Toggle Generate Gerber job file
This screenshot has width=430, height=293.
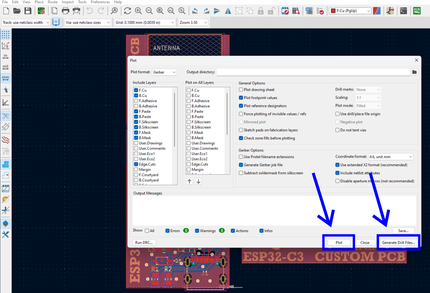pos(241,165)
